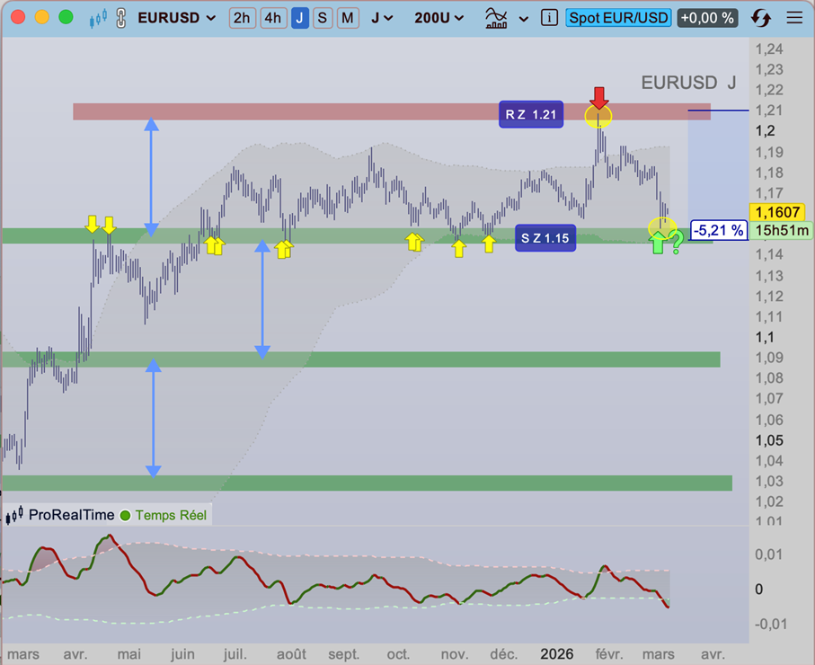This screenshot has height=665, width=815.
Task: Select the yellow circle at 1.21 peak
Action: pyautogui.click(x=598, y=117)
